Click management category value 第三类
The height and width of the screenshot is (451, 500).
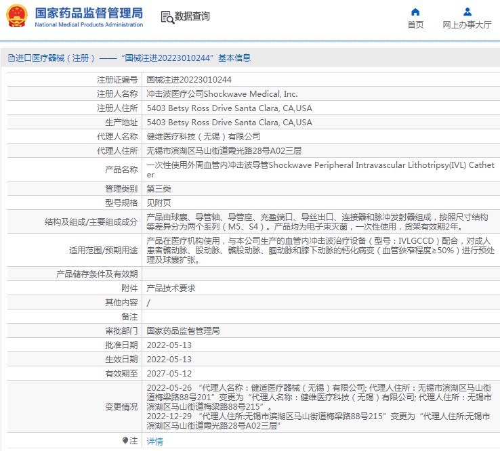coord(159,189)
